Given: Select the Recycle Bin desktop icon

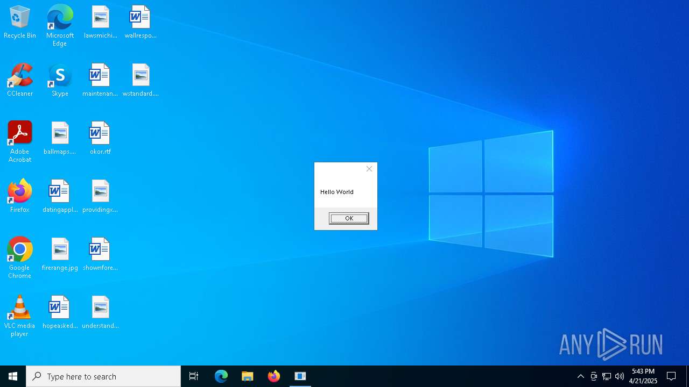Looking at the screenshot, I should (20, 23).
